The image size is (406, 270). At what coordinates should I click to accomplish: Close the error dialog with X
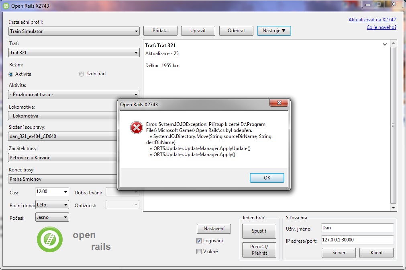[x=279, y=103]
